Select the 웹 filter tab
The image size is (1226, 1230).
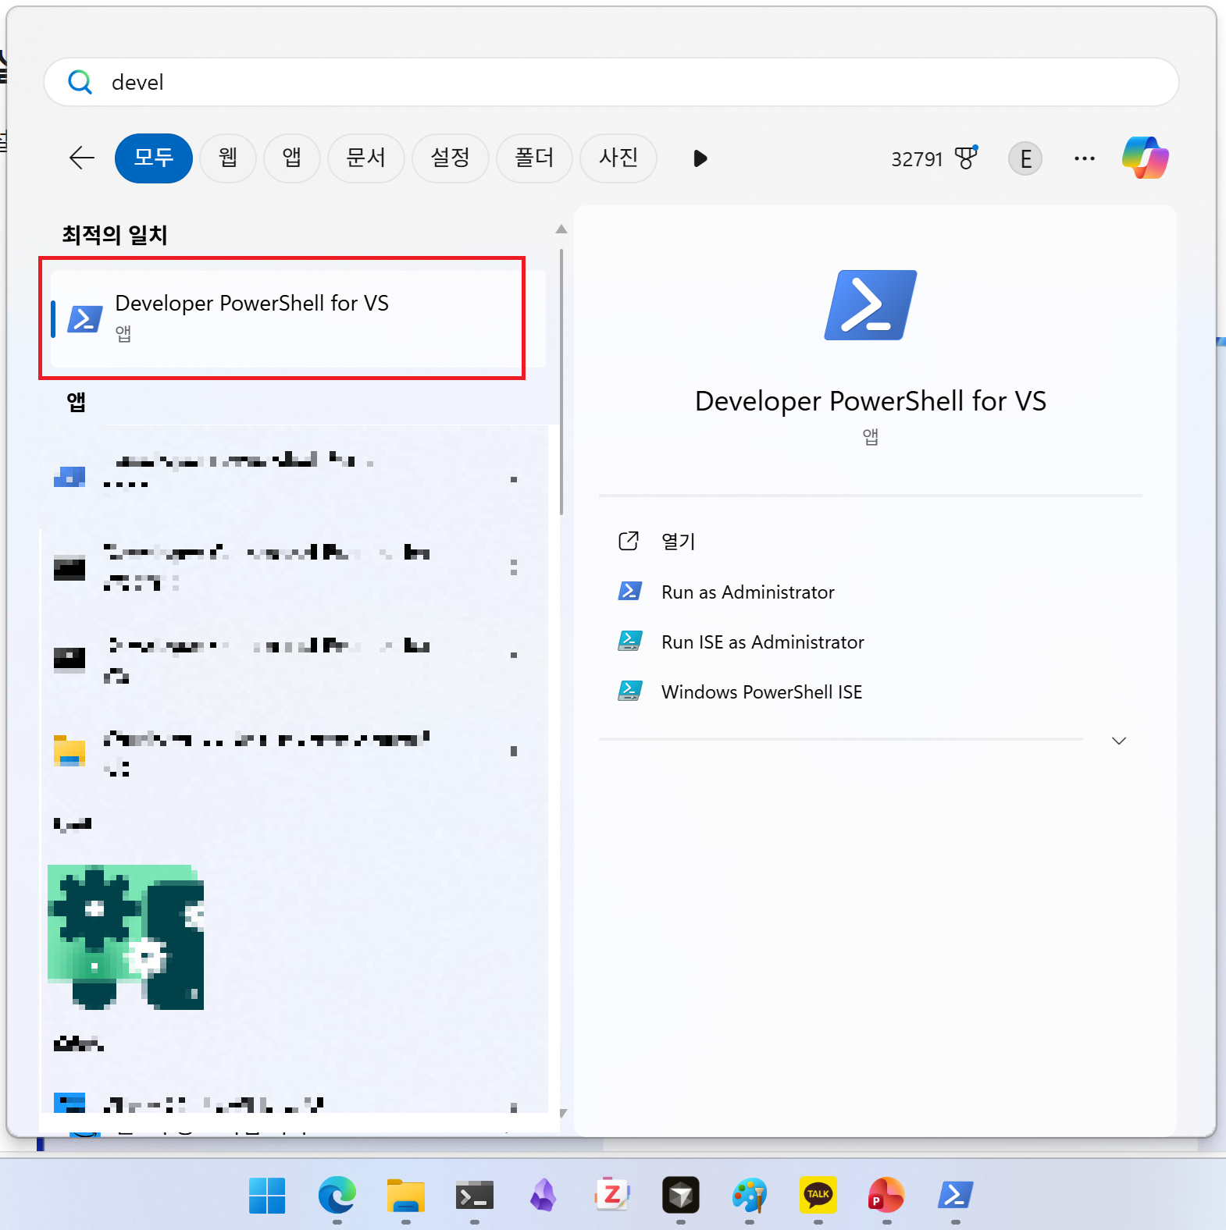tap(228, 158)
